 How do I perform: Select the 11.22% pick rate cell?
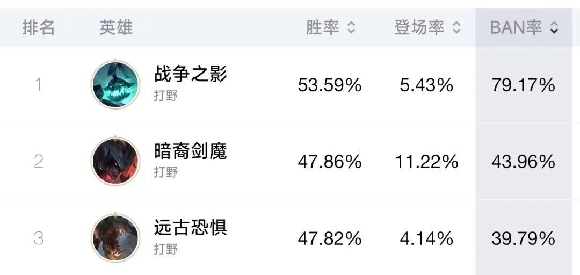click(x=427, y=162)
